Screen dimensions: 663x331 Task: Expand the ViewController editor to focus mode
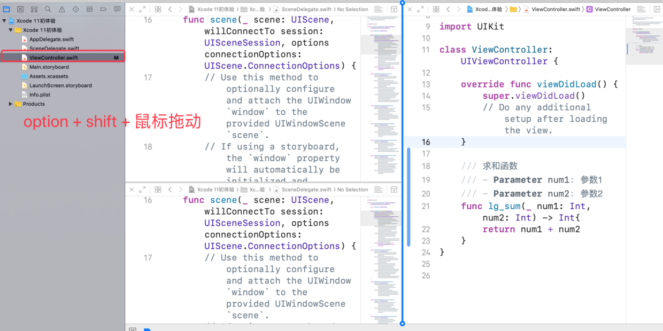point(420,9)
